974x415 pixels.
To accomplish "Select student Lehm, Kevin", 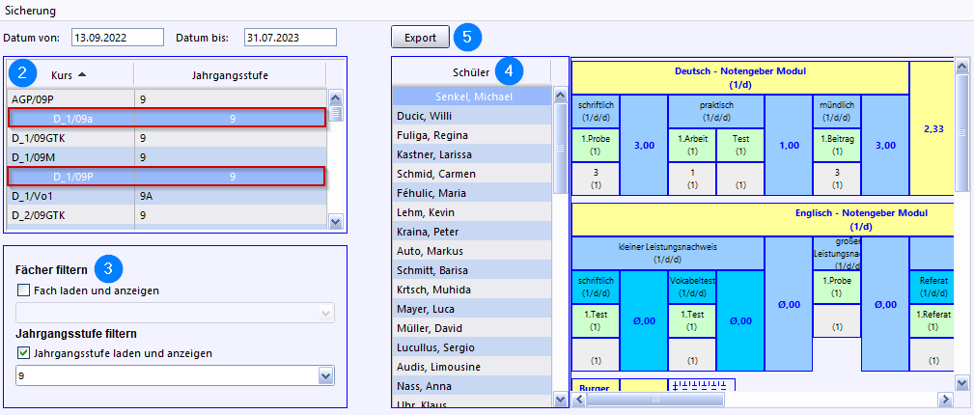I will [x=471, y=212].
